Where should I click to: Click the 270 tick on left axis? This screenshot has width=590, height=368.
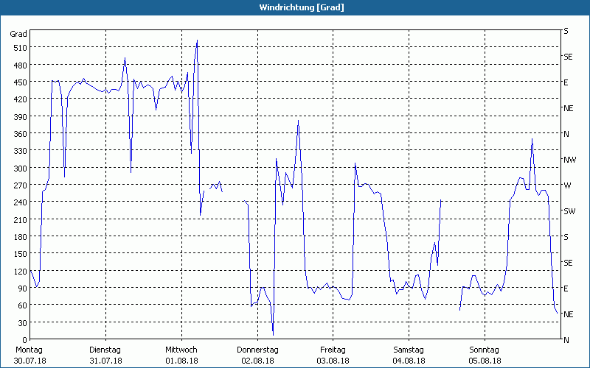coord(19,185)
